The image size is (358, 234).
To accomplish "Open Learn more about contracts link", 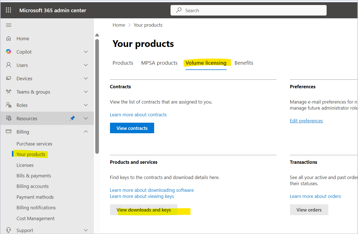I will click(138, 115).
